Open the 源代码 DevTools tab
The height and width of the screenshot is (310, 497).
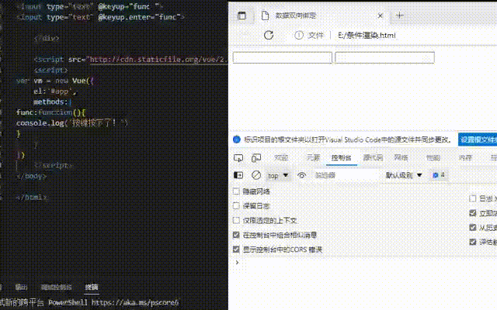click(373, 157)
